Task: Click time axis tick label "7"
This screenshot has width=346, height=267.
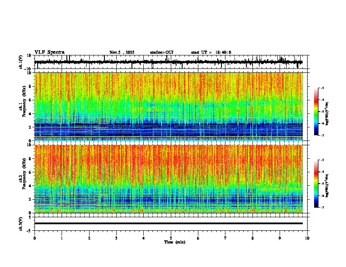Action: (x=225, y=238)
